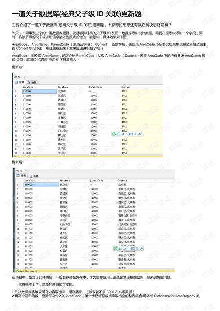Viewport: 220px width, 311px height.
Task: Click the ParentCode cell in row 17 of the after-update grid
Action: coord(94,255)
